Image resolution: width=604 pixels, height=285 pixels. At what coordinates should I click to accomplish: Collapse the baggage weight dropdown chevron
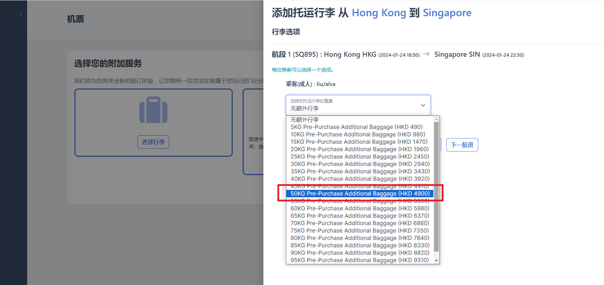click(x=423, y=105)
